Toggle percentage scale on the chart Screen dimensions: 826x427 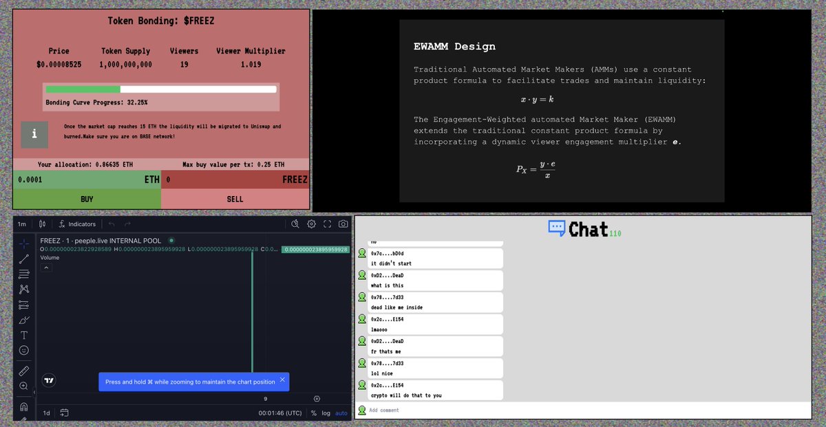[314, 413]
